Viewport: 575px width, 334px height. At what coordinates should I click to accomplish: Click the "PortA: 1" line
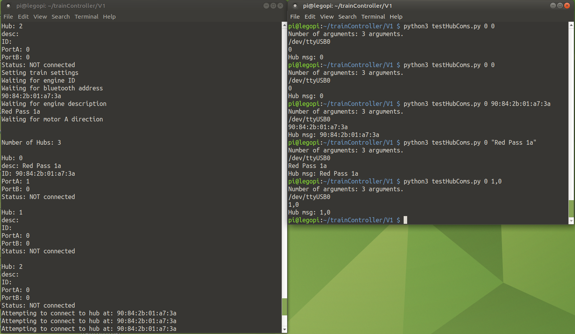click(16, 181)
